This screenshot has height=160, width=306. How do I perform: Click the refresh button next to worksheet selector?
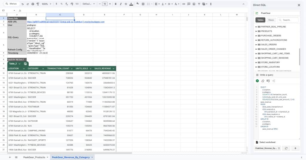(286, 148)
